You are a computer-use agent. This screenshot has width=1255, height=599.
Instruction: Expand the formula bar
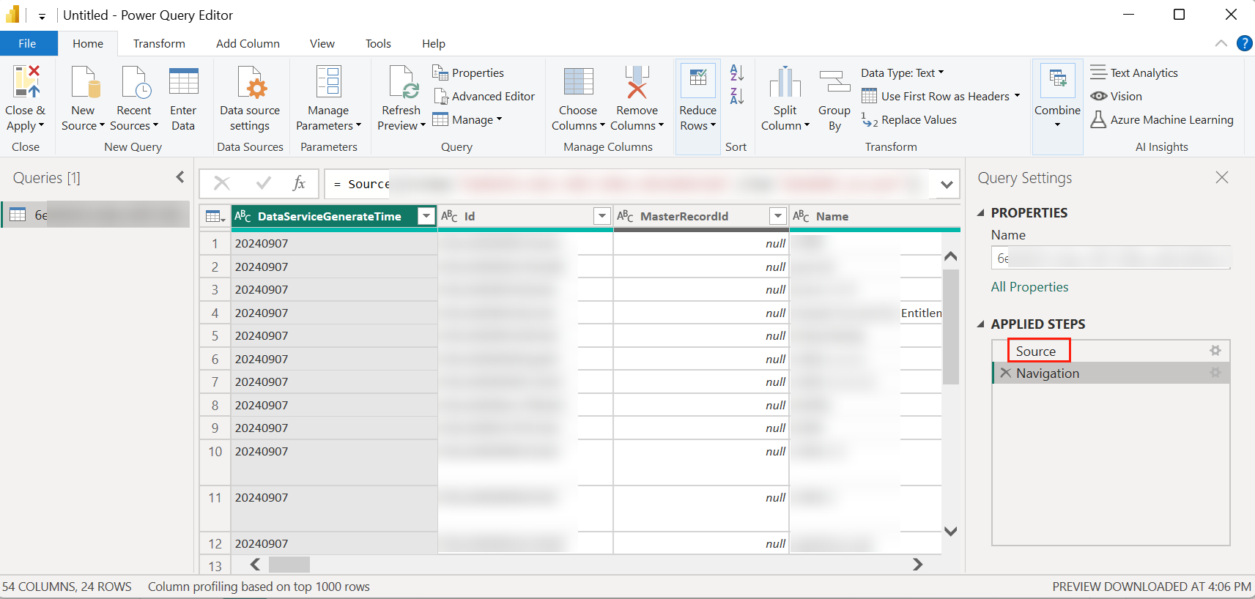[x=947, y=185]
